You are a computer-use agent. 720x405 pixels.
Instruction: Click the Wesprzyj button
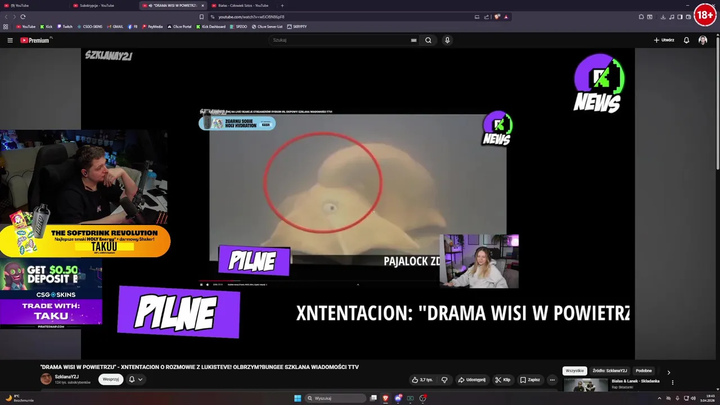pyautogui.click(x=111, y=379)
